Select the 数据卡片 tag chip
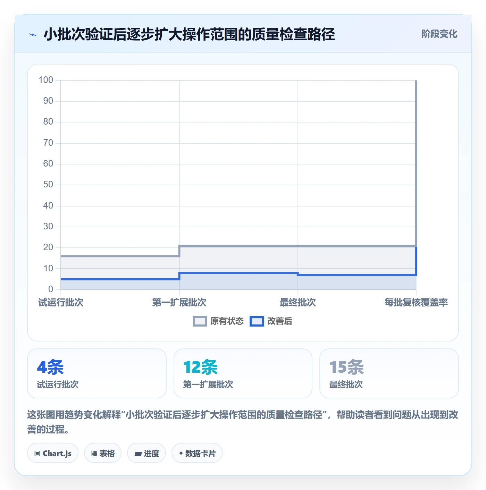This screenshot has width=486, height=490. click(197, 453)
